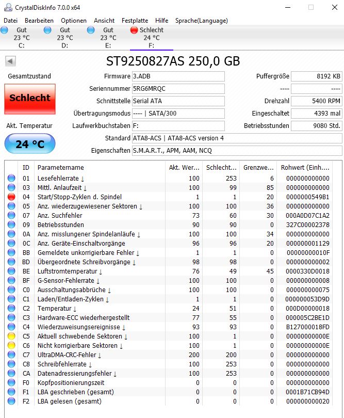Screen dimensions: 344x418
Task: Click the Standard field ATA8-ACS
Action: click(x=237, y=138)
